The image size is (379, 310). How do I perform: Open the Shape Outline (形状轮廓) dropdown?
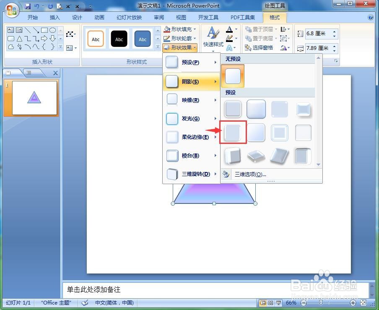(x=180, y=39)
